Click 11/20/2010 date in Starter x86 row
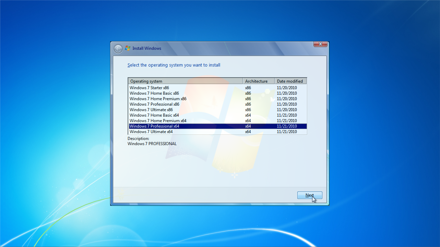Screen dimensions: 440x247 point(287,88)
